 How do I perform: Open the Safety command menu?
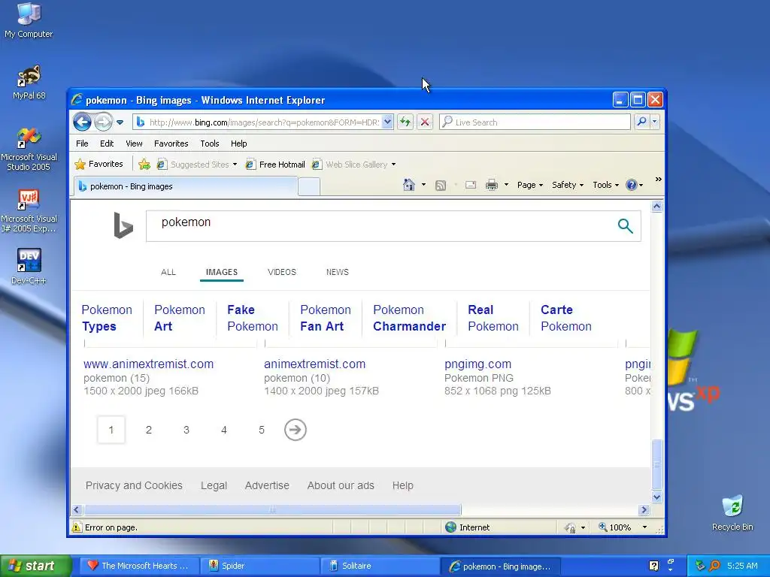pos(568,185)
